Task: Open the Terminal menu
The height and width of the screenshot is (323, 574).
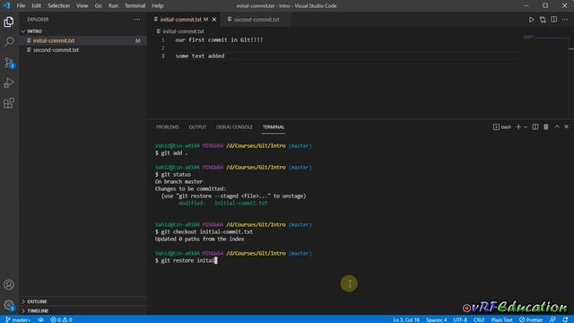Action: 135,5
